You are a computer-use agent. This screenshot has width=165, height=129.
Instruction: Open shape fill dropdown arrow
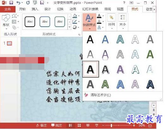coord(79,16)
